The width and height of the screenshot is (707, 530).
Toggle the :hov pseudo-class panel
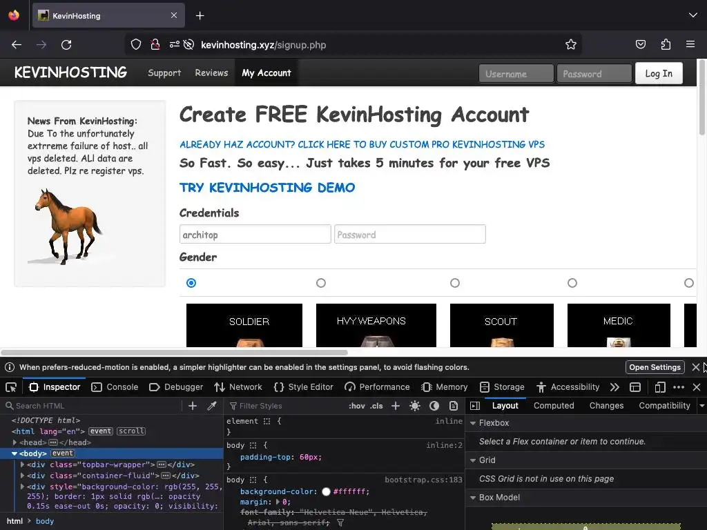point(357,406)
